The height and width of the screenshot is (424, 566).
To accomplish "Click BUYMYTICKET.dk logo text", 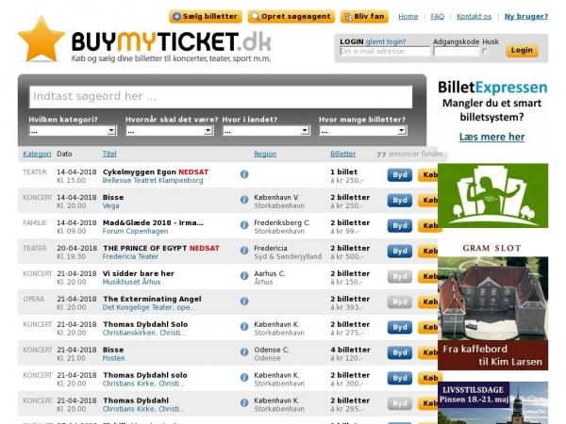I will click(171, 41).
